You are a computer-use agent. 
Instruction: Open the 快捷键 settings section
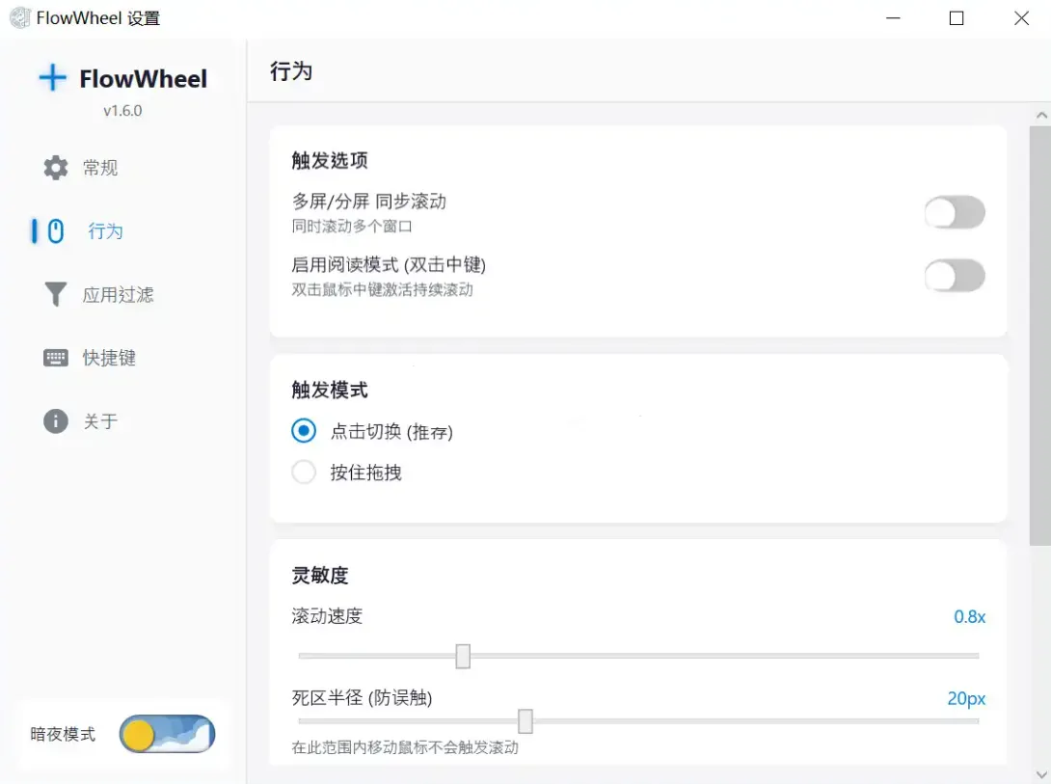tap(109, 358)
